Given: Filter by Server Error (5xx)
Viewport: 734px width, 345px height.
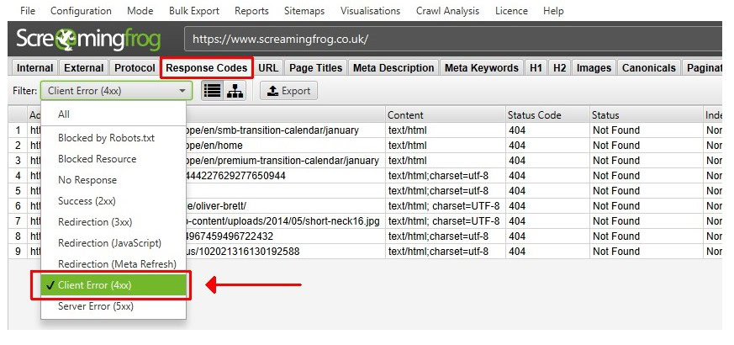Looking at the screenshot, I should pos(114,306).
